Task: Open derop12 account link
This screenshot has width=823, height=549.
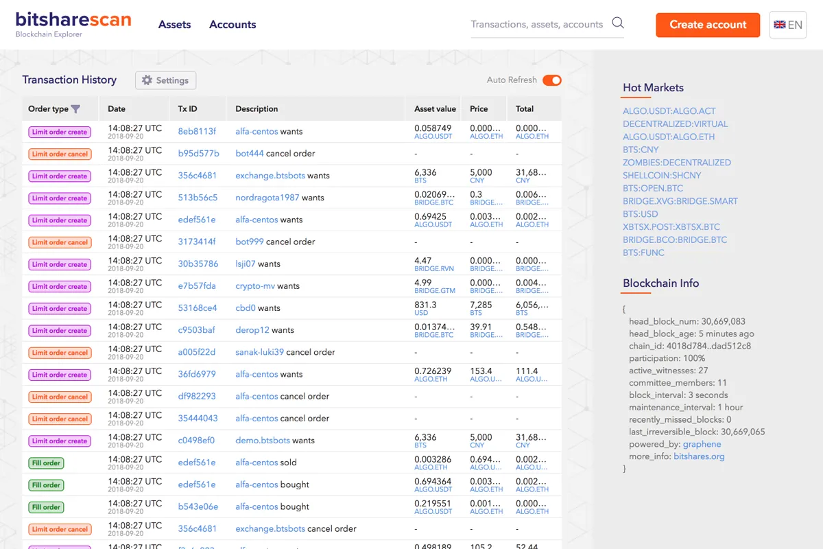Action: tap(252, 330)
